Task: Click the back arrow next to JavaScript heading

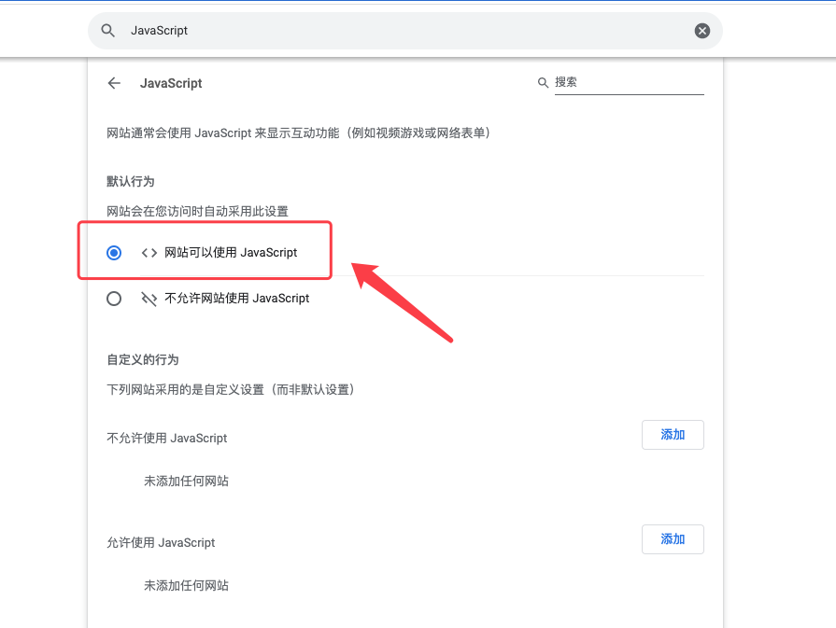Action: point(114,83)
